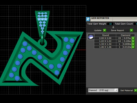
Task: Click the 0.10tw weight cell
Action: pos(127,41)
